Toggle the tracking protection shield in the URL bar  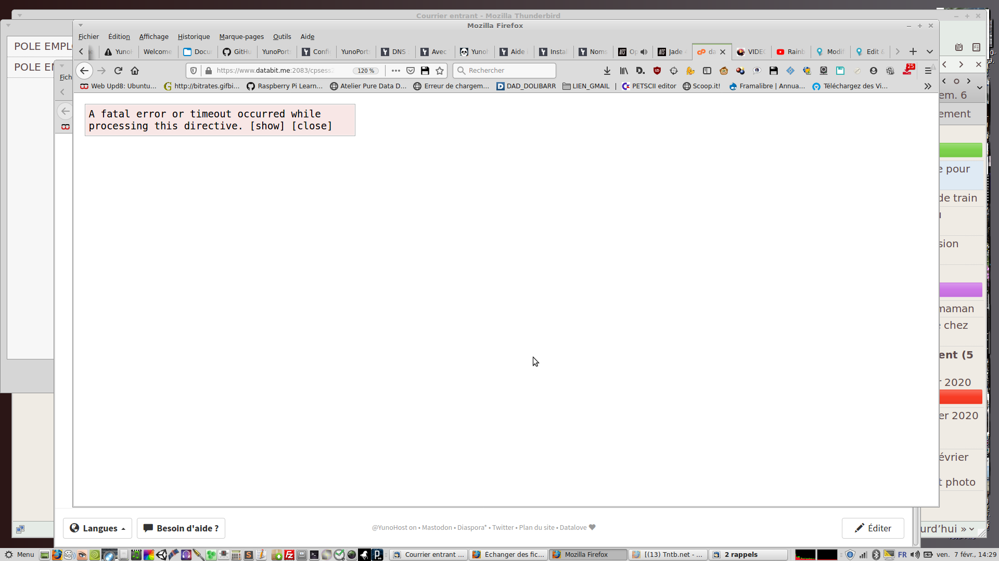[x=194, y=71]
